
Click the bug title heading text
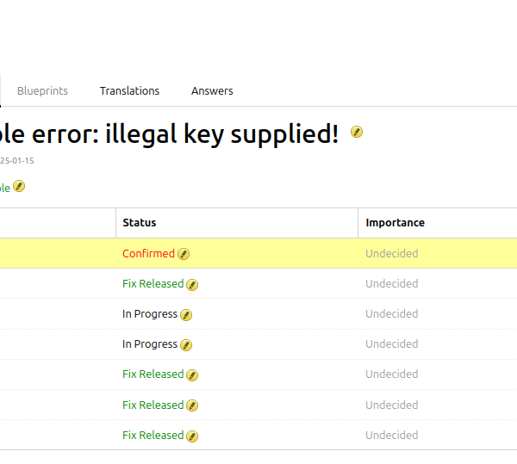pyautogui.click(x=172, y=133)
